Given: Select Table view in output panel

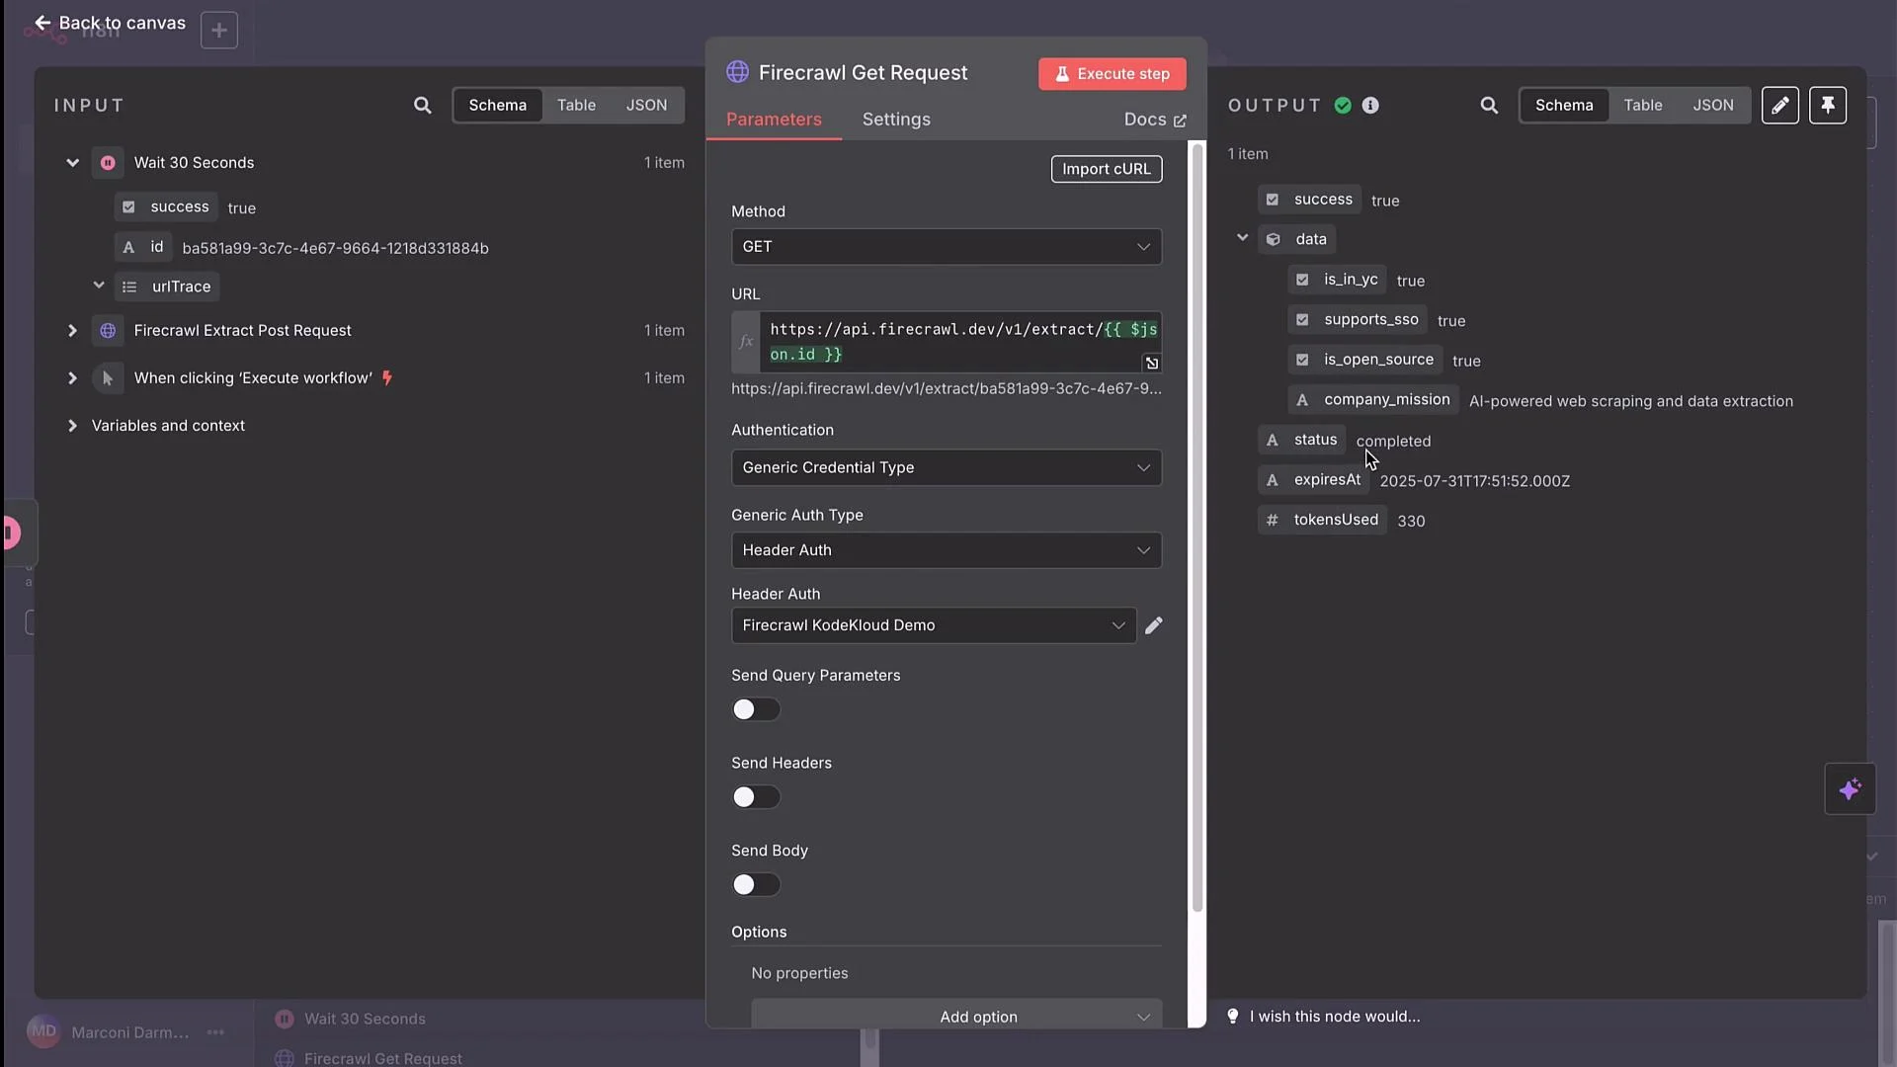Looking at the screenshot, I should point(1643,105).
